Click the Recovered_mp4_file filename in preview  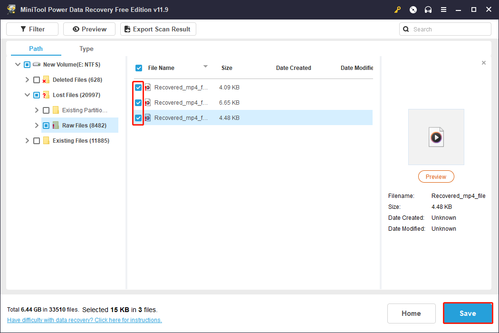[x=458, y=196]
